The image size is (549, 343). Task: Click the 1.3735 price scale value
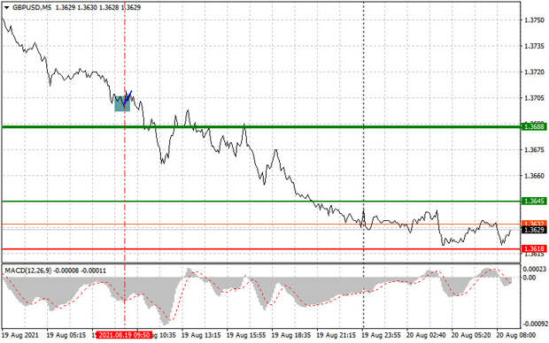[x=534, y=46]
